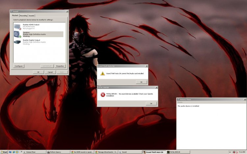Click the yellow warning triangle icon
The image size is (247, 154).
click(x=102, y=74)
